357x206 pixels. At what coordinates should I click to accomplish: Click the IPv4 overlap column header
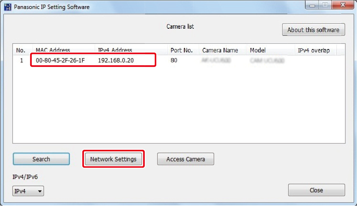coord(313,50)
